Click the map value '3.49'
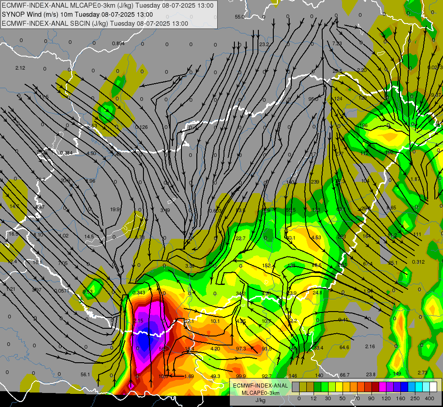Viewport: 443px width, 407px height. coord(165,210)
